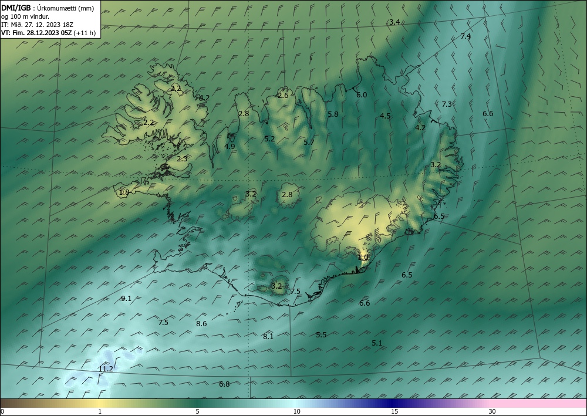The height and width of the screenshot is (416, 587).
Task: Pick the 5.8 value label
Action: pos(333,114)
